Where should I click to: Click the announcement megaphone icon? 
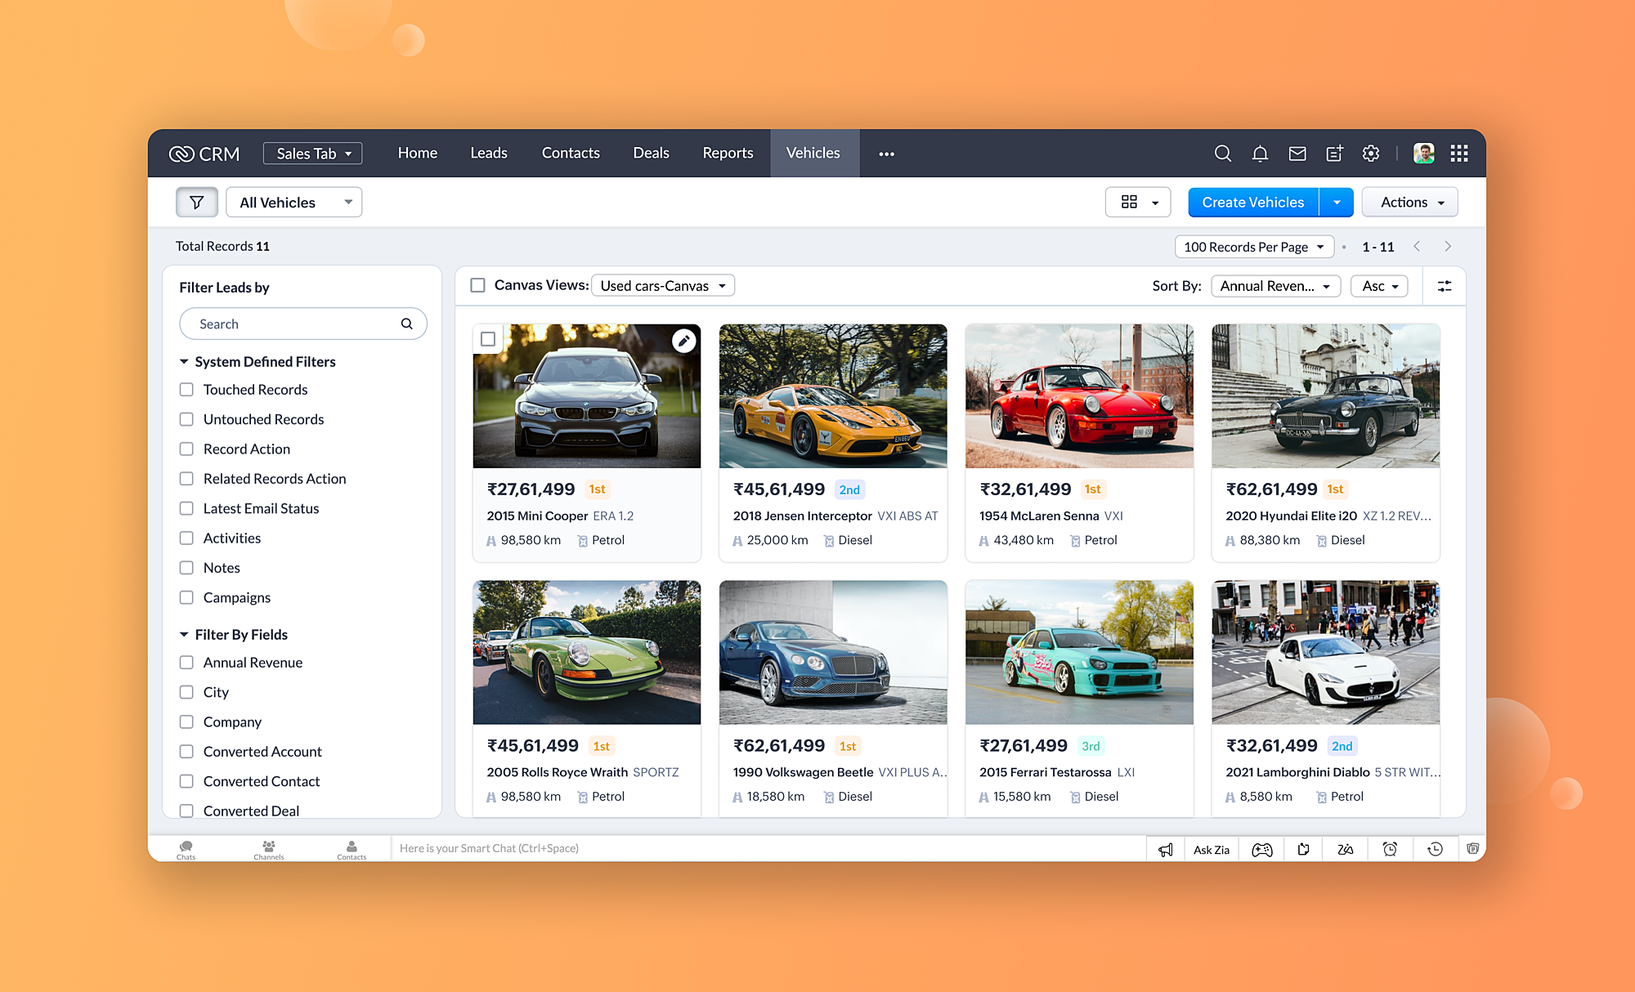click(x=1166, y=849)
